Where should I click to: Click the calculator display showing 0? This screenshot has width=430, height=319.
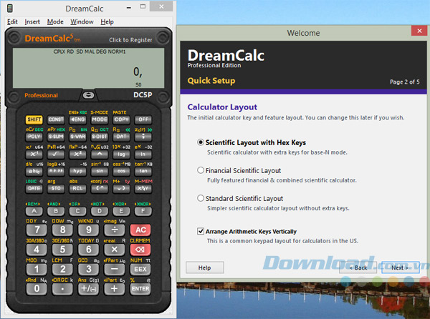(88, 68)
